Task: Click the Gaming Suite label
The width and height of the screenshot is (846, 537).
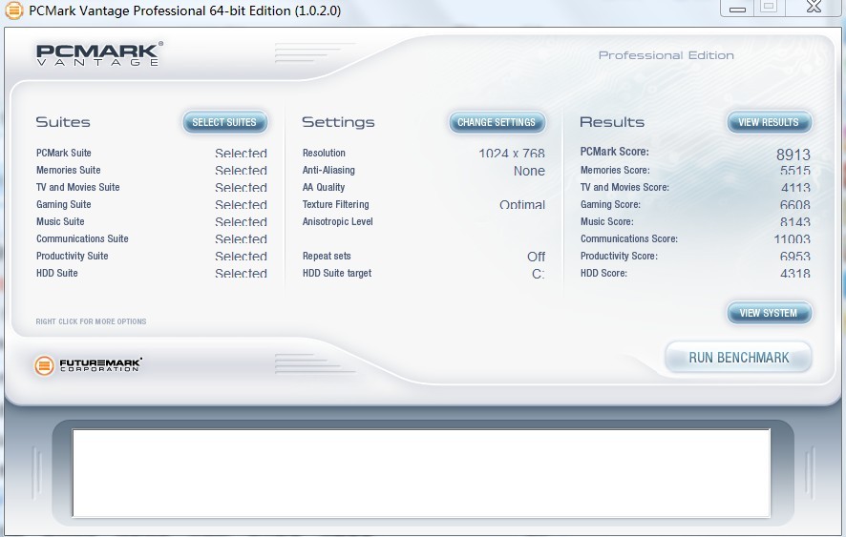Action: (x=64, y=205)
